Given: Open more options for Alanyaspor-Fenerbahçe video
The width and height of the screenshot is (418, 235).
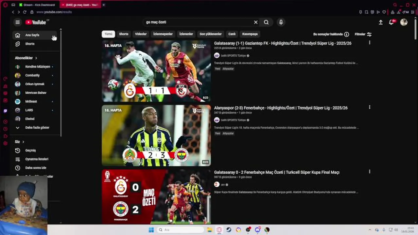Looking at the screenshot, I should pyautogui.click(x=370, y=107).
